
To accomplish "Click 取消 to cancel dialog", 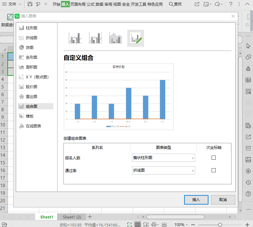I will 223,200.
